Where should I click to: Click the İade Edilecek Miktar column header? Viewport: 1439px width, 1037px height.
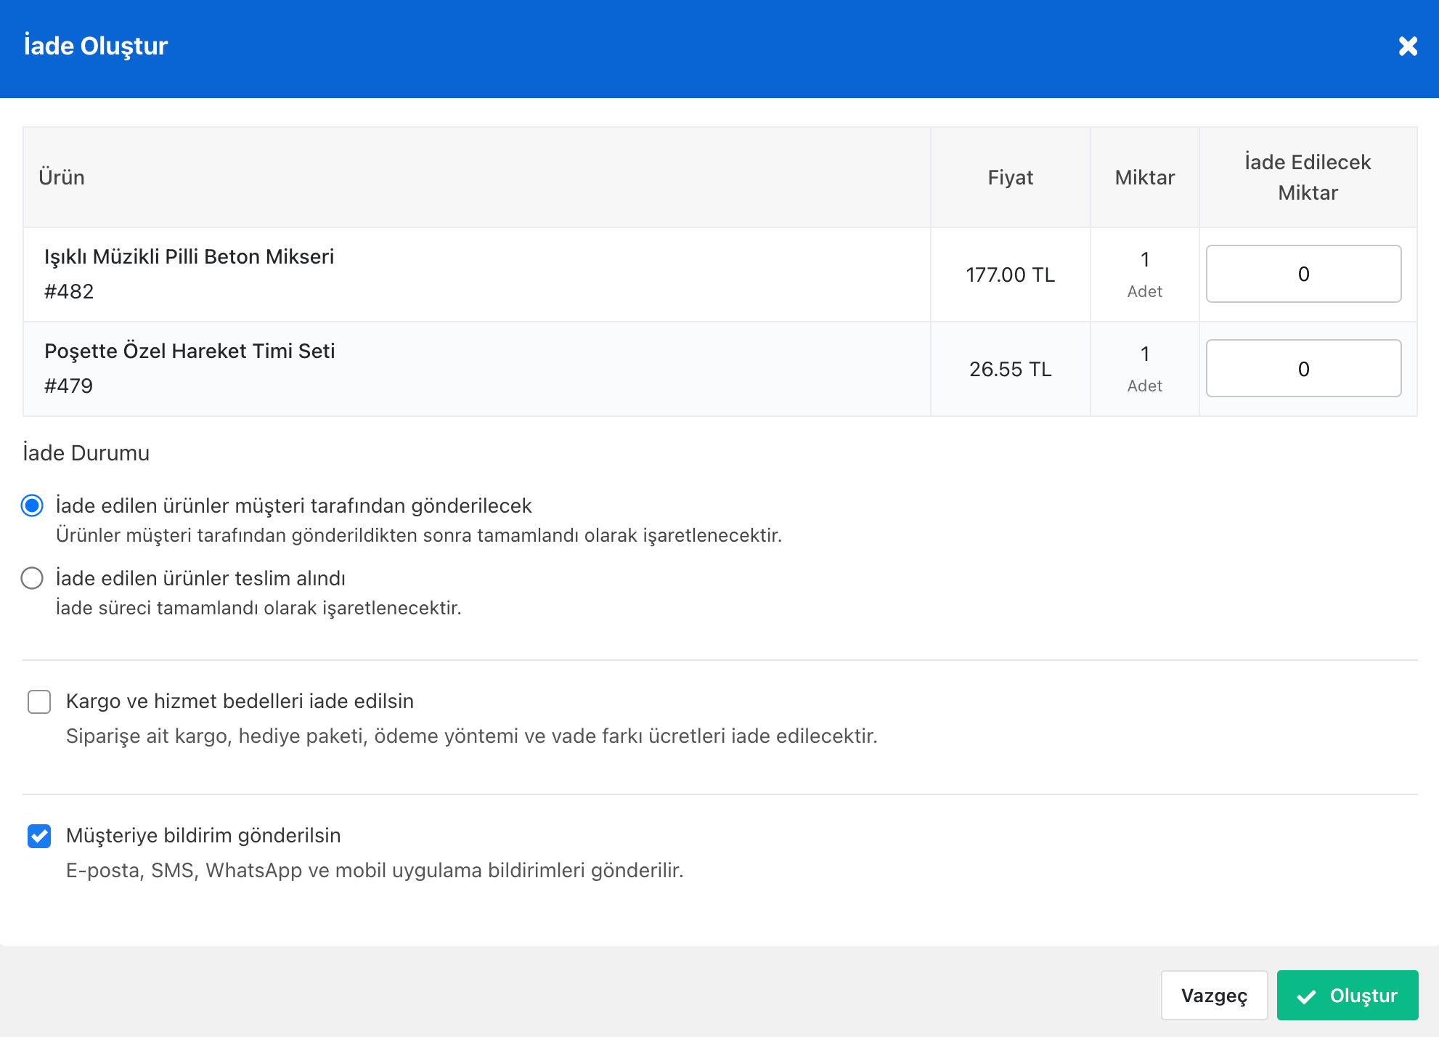point(1308,177)
